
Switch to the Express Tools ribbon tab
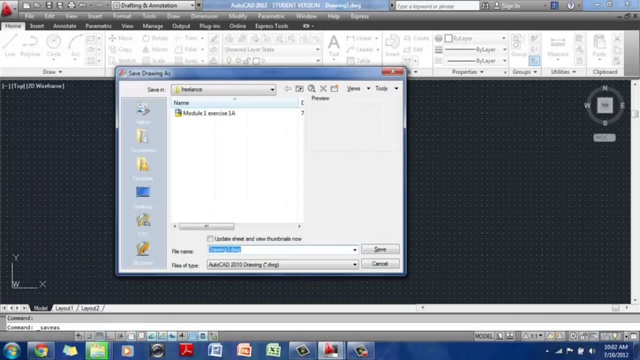[271, 26]
